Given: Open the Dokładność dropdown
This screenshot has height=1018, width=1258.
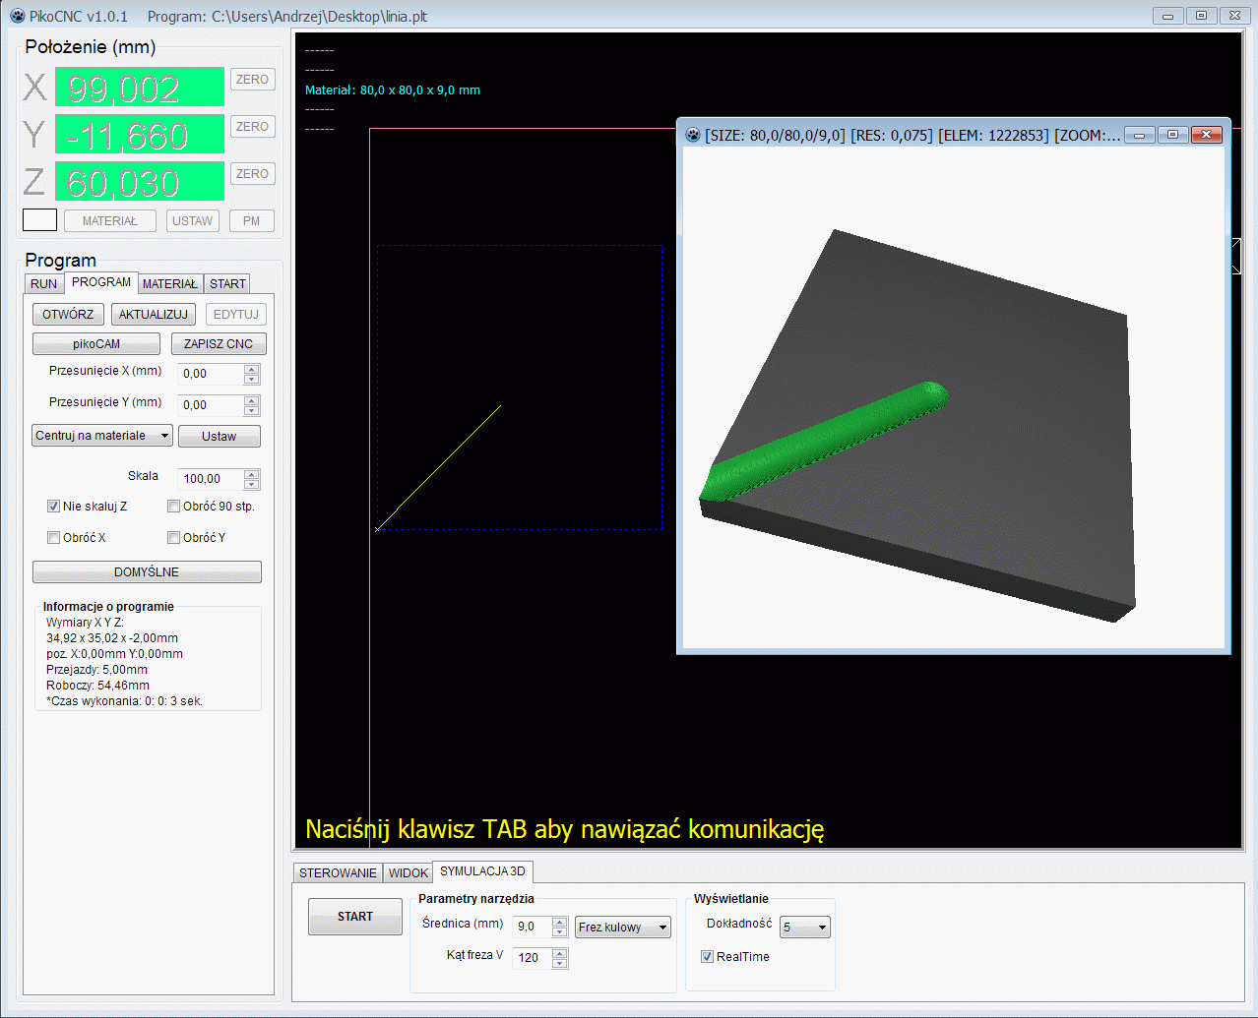Looking at the screenshot, I should 805,928.
